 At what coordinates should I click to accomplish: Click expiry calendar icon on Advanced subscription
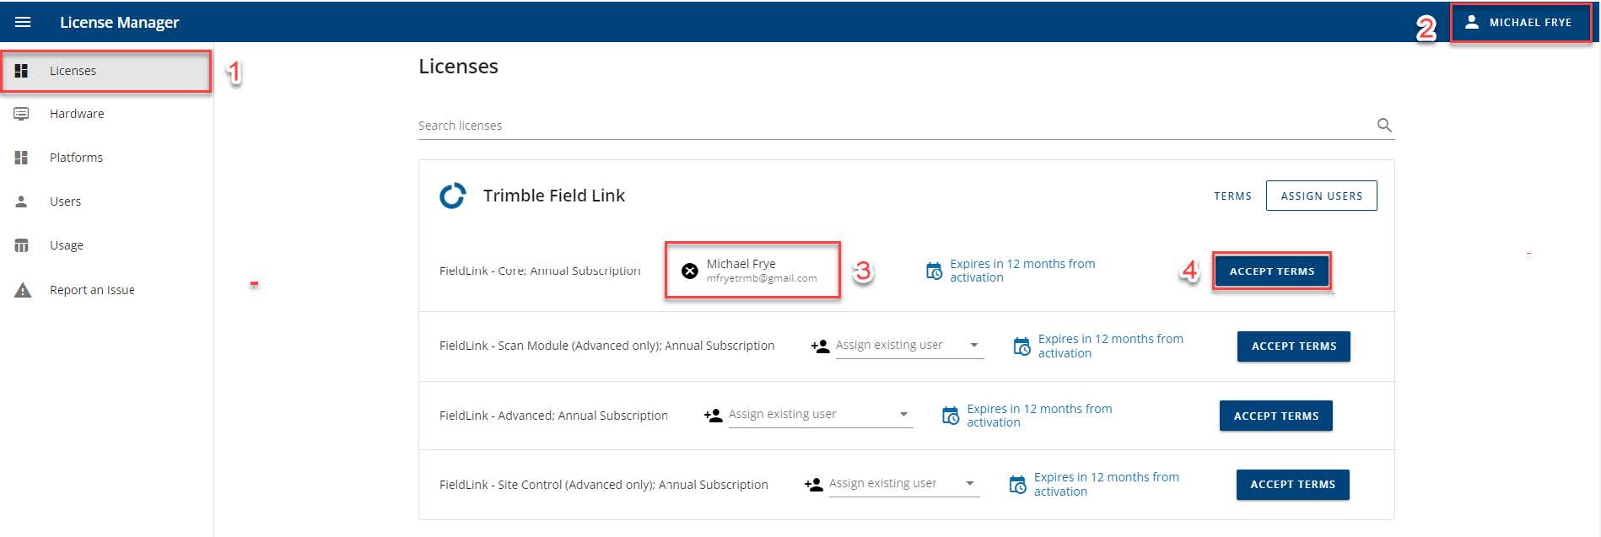951,416
